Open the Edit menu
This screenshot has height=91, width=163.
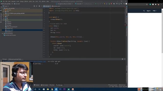pos(6,1)
